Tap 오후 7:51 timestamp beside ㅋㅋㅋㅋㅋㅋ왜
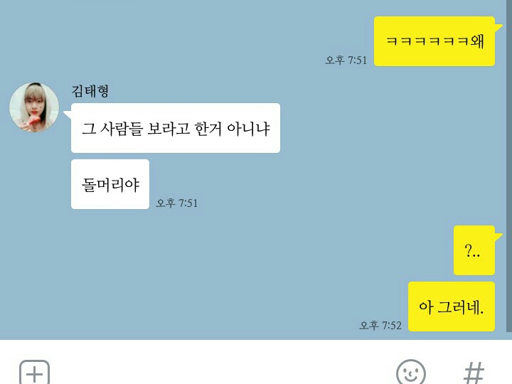512x384 pixels. 346,60
